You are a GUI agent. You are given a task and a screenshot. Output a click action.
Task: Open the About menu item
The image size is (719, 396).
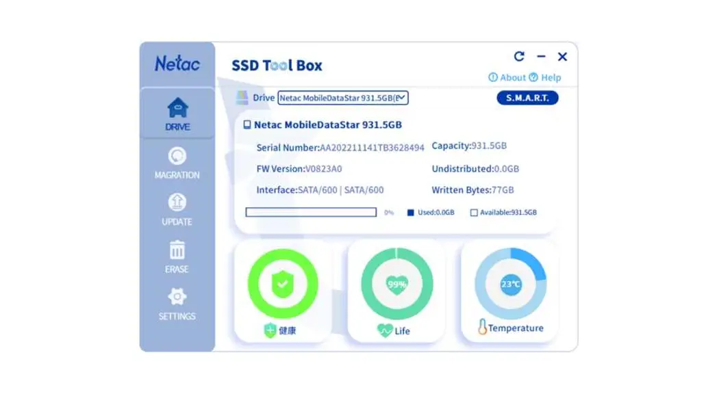pos(507,77)
